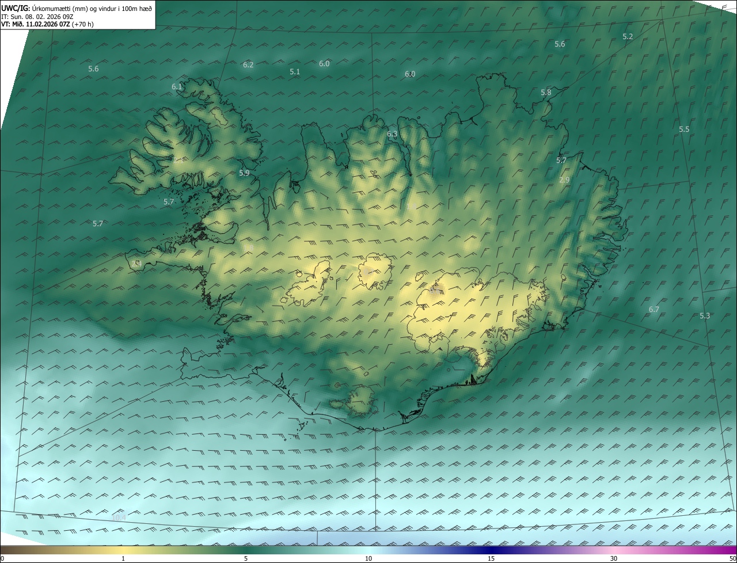Click the 6.2 value label on map

click(x=248, y=64)
